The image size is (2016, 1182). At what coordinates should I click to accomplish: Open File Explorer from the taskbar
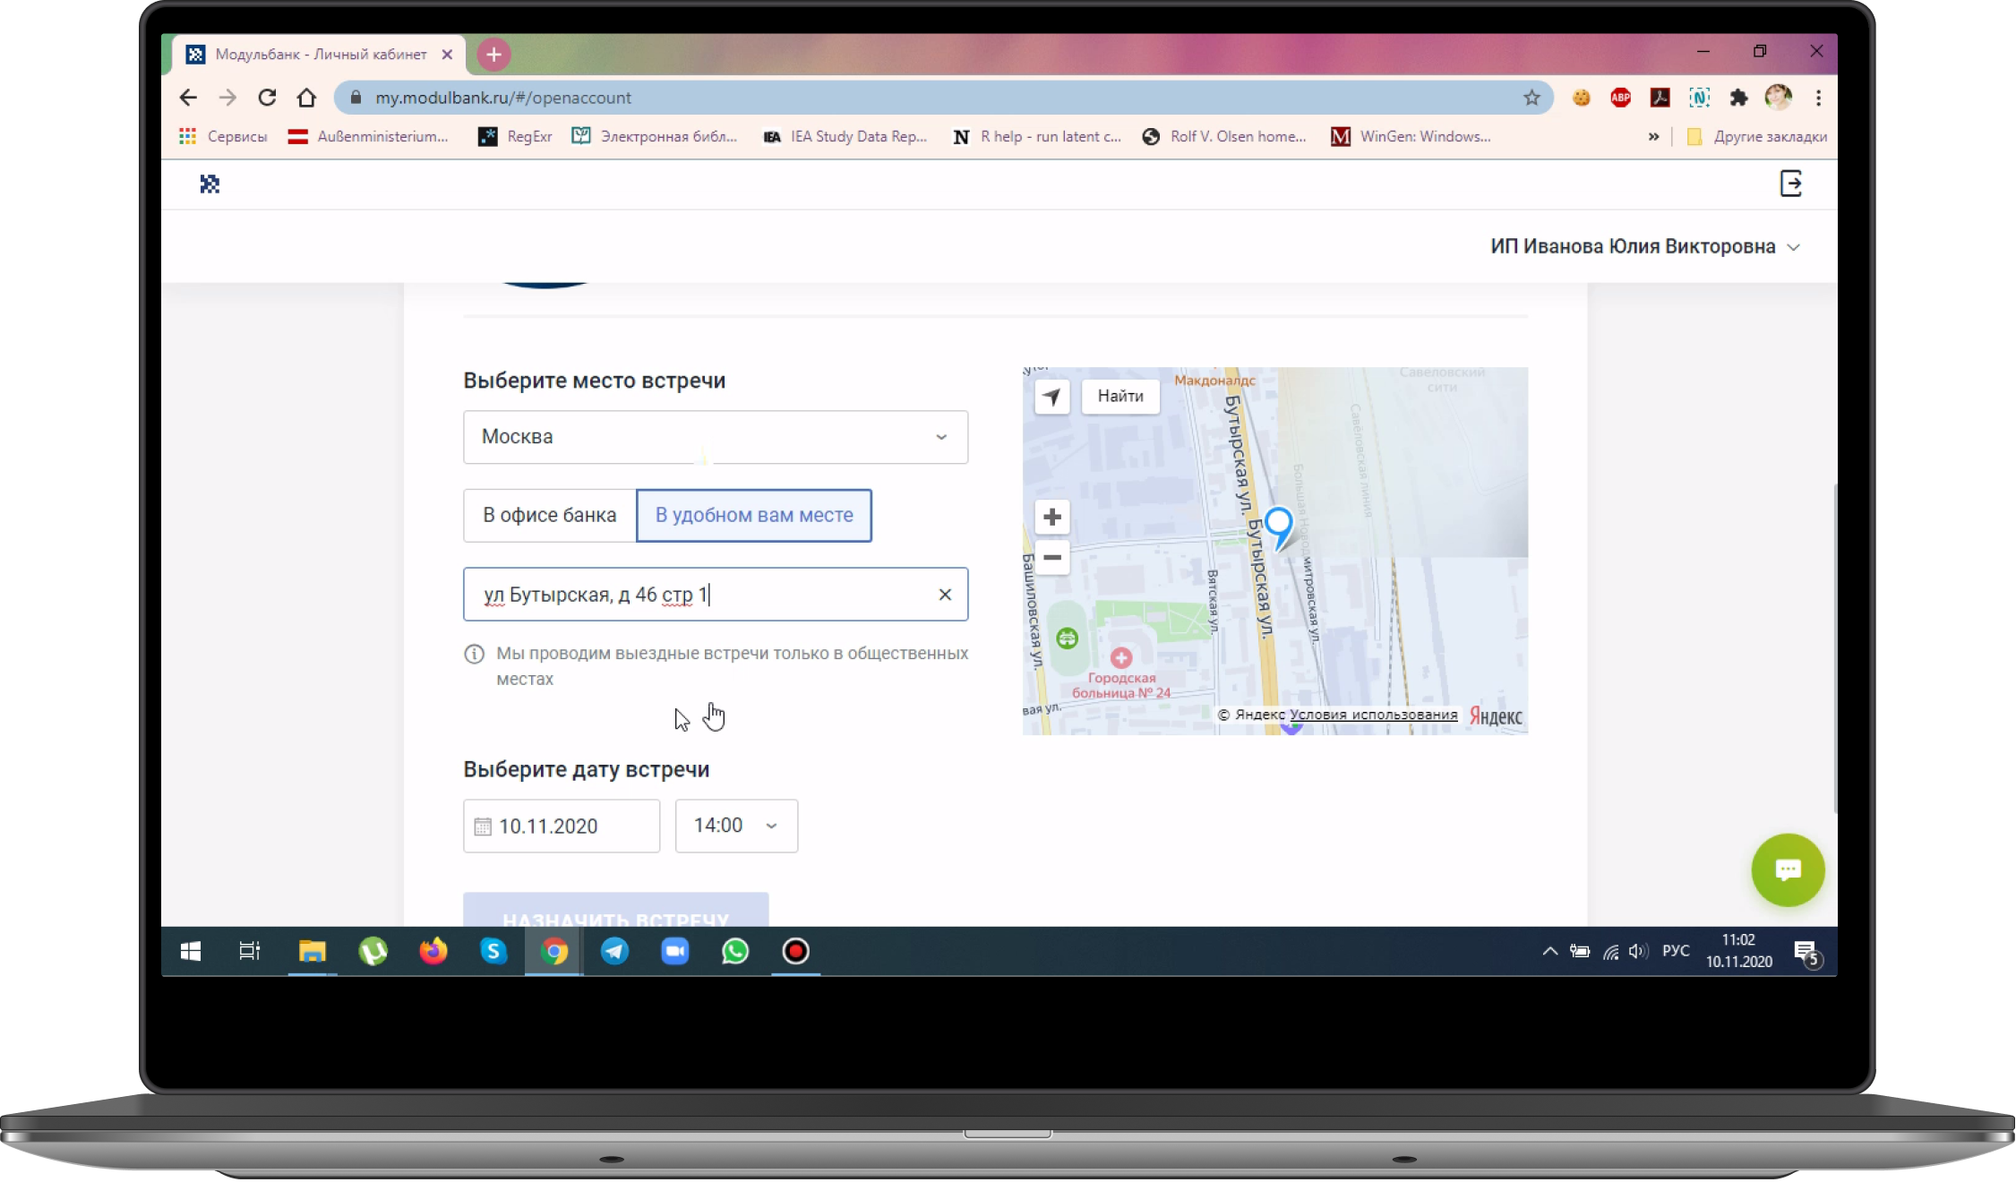point(312,951)
